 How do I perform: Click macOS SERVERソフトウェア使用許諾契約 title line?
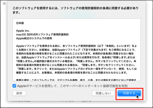click(x=42, y=35)
